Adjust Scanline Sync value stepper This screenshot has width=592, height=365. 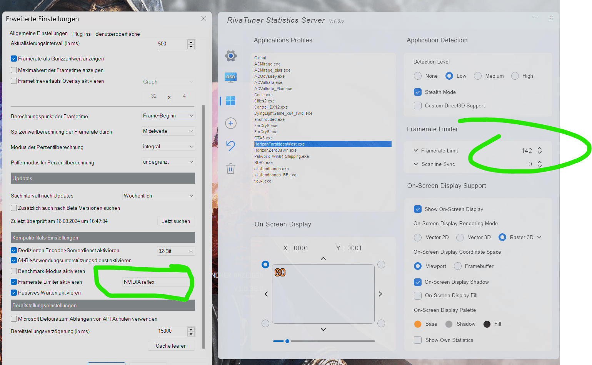coord(540,164)
